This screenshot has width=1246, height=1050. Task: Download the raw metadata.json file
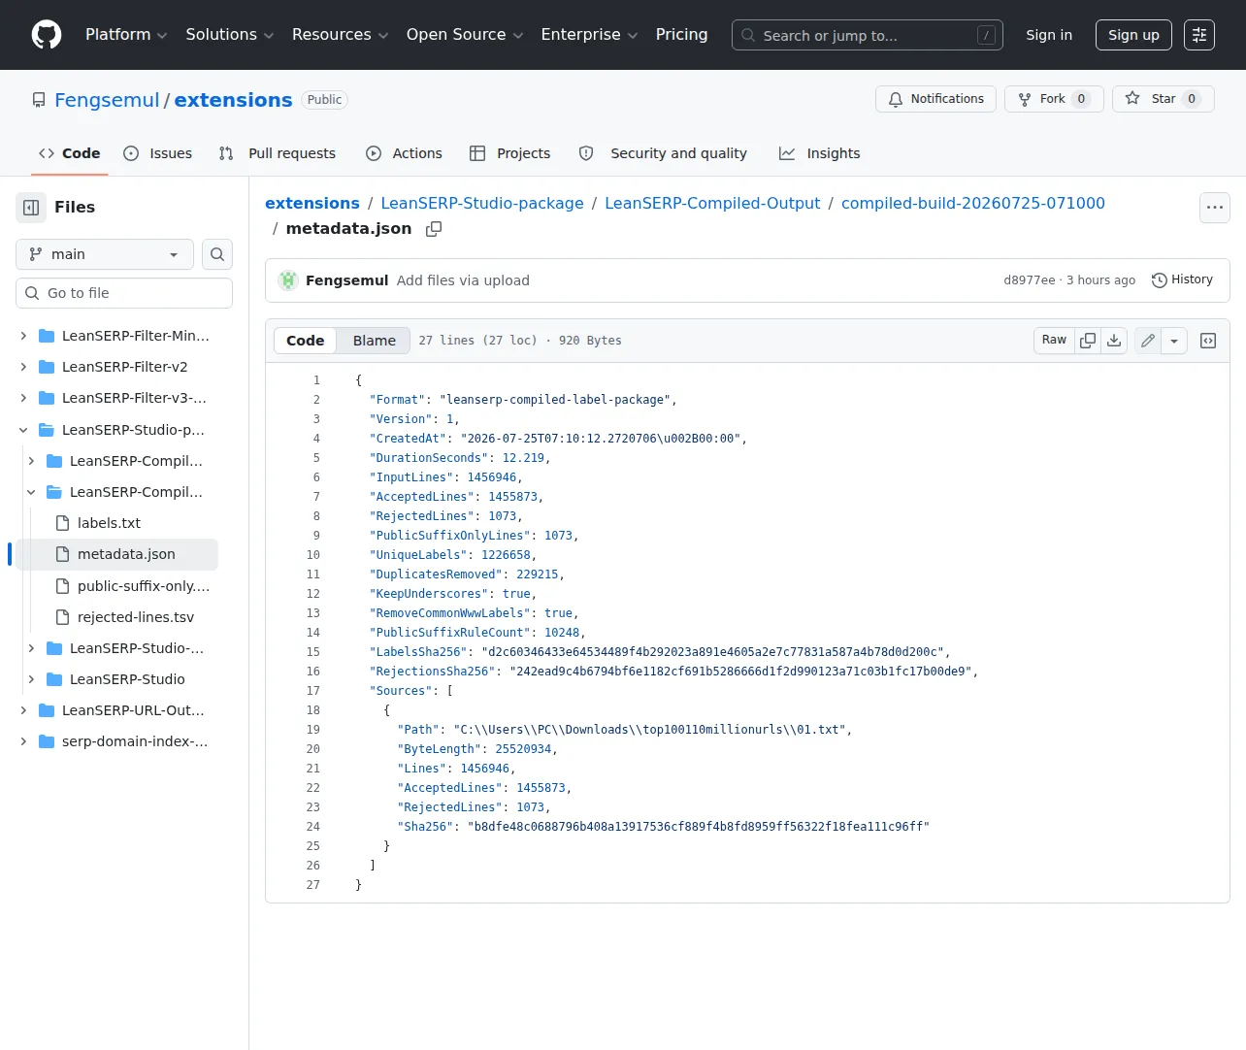tap(1114, 341)
